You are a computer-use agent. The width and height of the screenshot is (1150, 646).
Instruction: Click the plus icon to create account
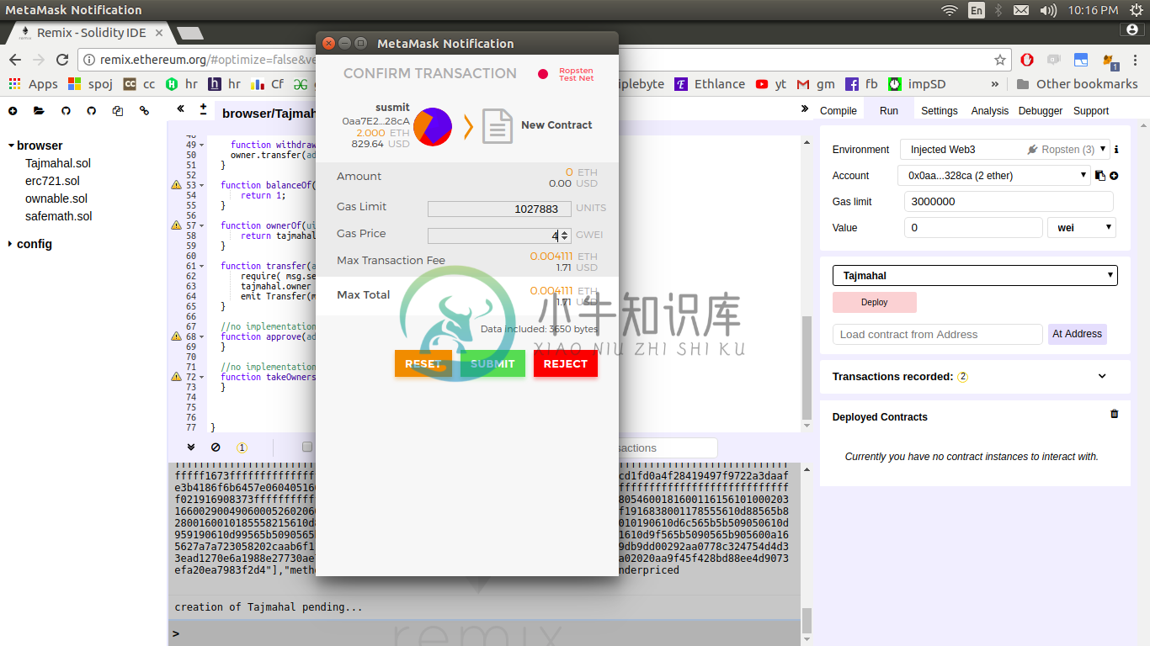point(1114,176)
